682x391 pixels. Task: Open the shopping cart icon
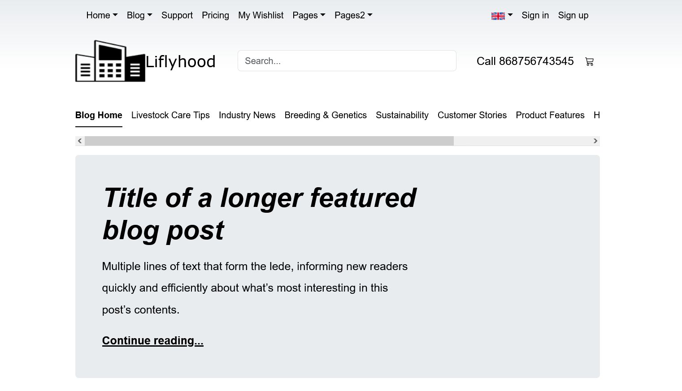[589, 62]
